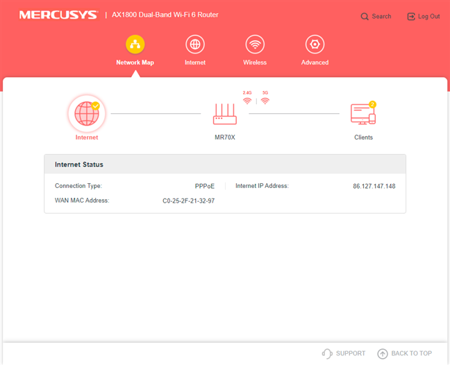Select the Internet globe in network map
This screenshot has width=450, height=365.
(x=87, y=114)
